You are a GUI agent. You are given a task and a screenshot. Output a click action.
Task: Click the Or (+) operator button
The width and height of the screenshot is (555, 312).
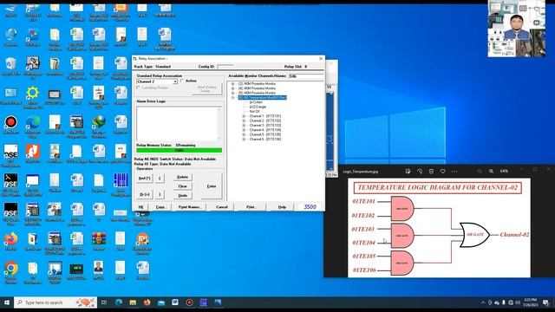coord(144,194)
